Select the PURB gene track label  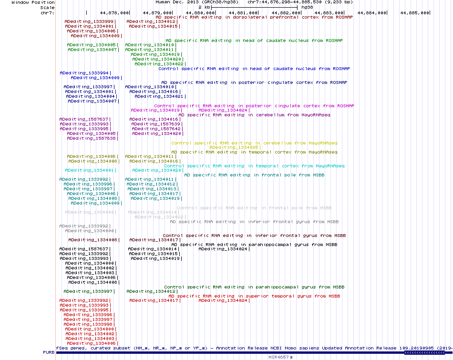[x=49, y=352]
